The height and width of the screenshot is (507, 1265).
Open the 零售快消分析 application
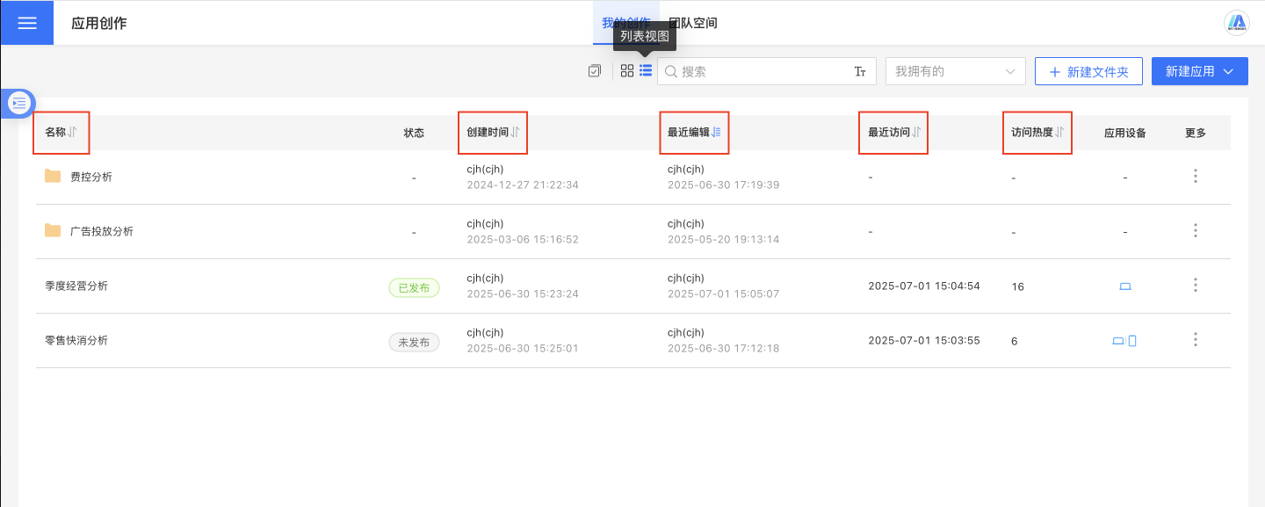pos(76,341)
